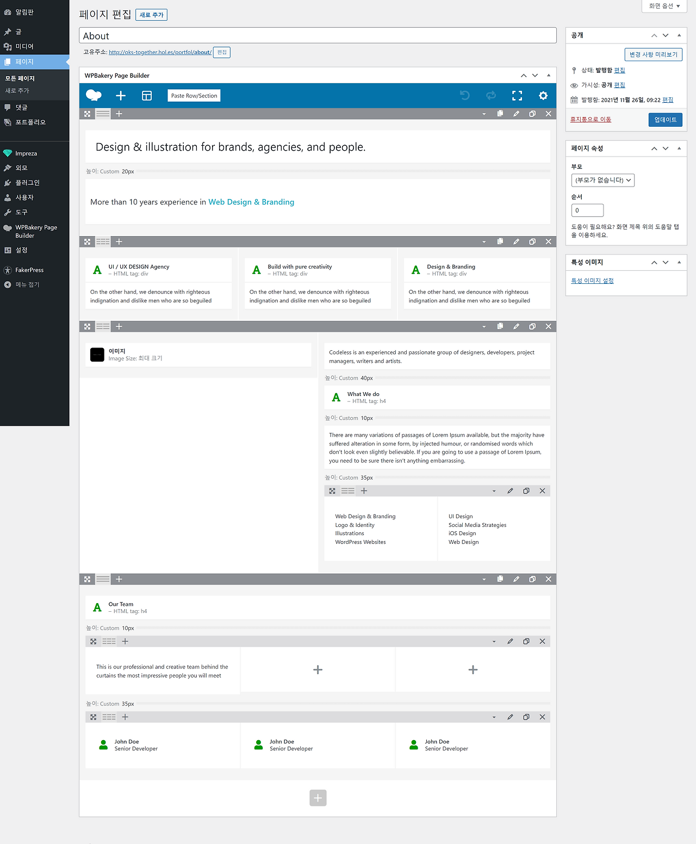Click Paste Row/Section button
The image size is (696, 844).
194,96
